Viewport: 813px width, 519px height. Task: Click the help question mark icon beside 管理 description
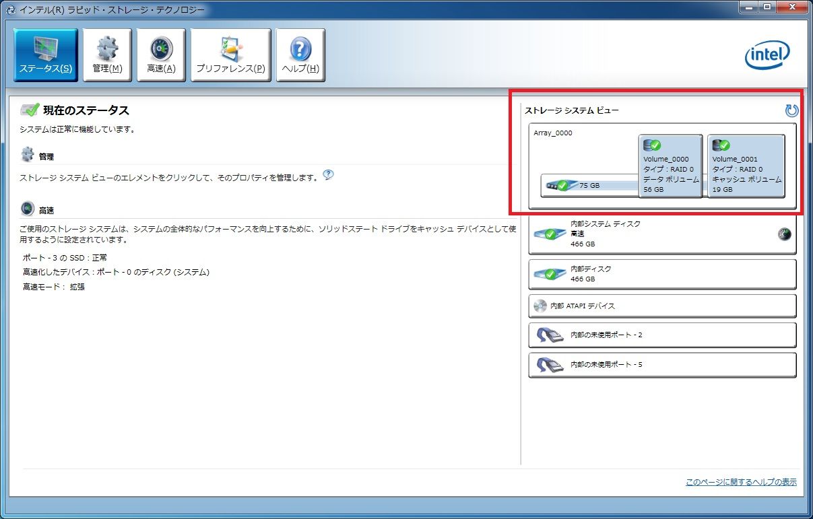(x=328, y=175)
